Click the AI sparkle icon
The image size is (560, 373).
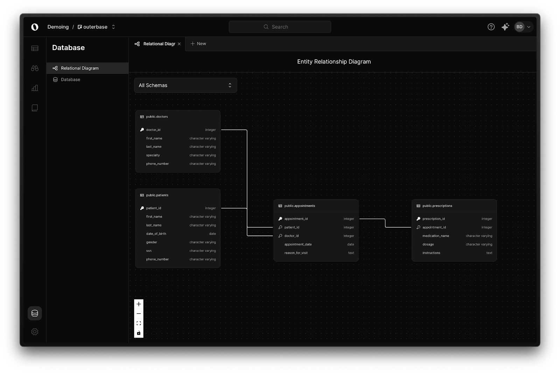[x=505, y=27]
